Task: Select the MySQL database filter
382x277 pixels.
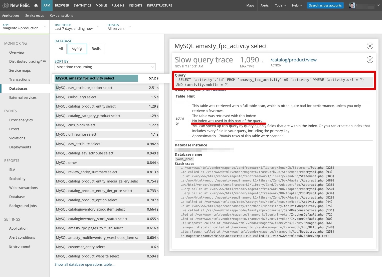Action: pyautogui.click(x=77, y=49)
